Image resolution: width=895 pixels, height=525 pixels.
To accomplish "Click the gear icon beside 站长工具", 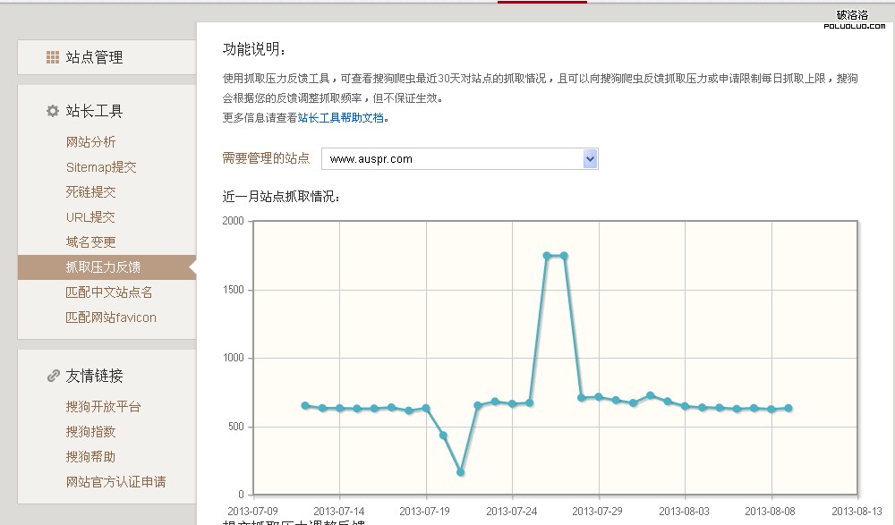I will pyautogui.click(x=53, y=112).
